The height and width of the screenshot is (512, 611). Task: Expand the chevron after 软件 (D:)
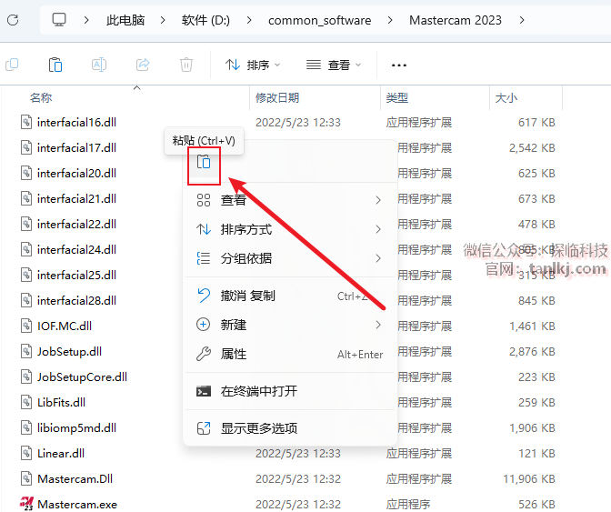coord(249,20)
